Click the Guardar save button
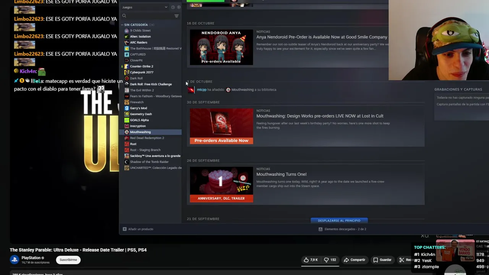 coord(382,260)
